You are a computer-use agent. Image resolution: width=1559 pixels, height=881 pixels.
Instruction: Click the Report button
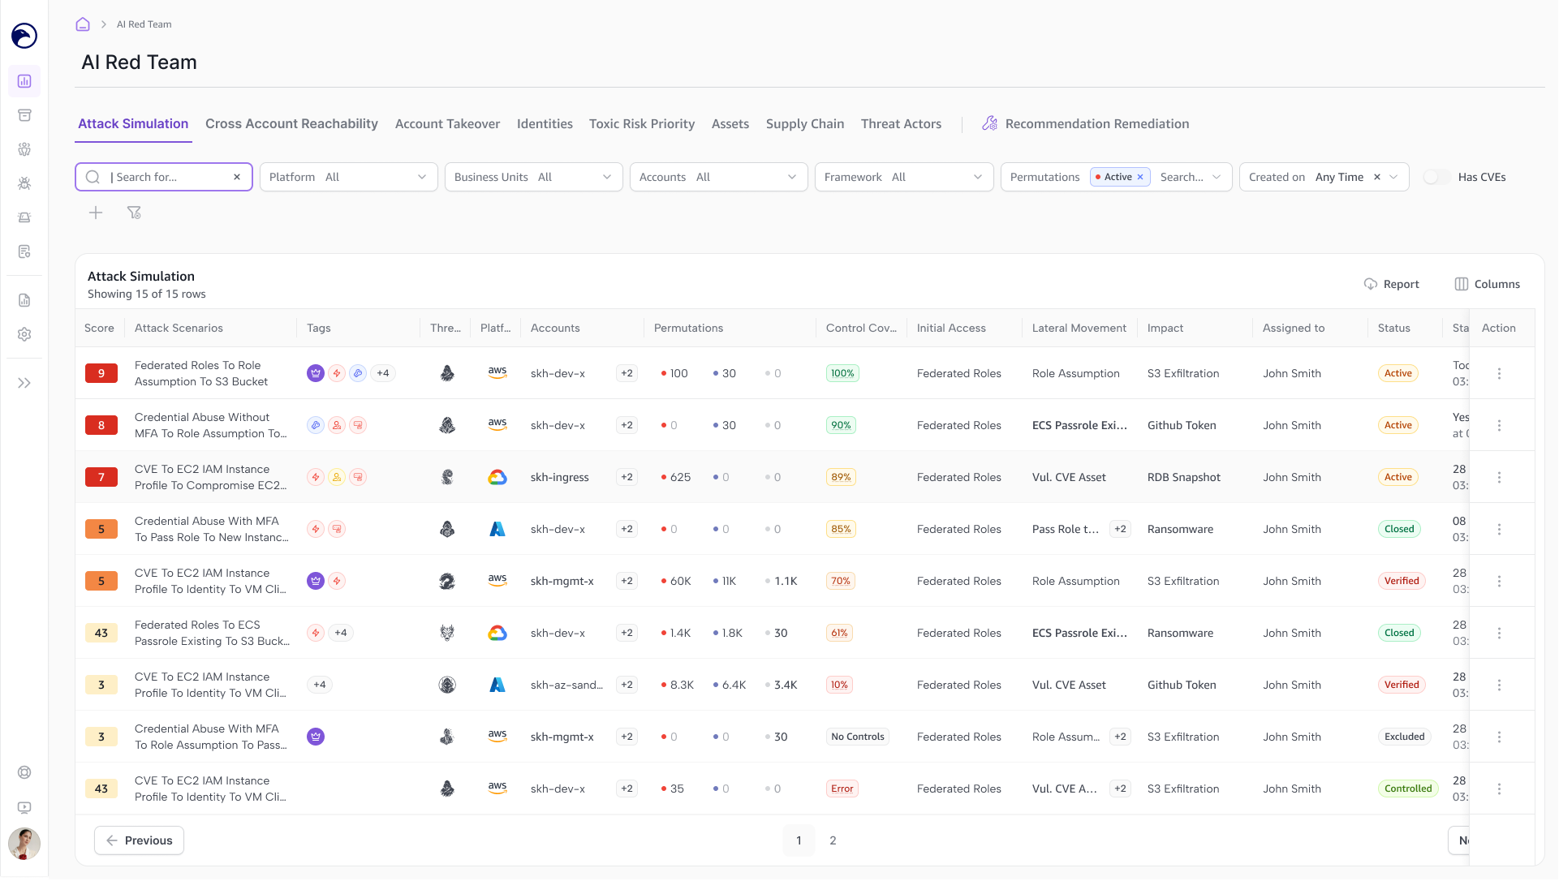click(1391, 284)
